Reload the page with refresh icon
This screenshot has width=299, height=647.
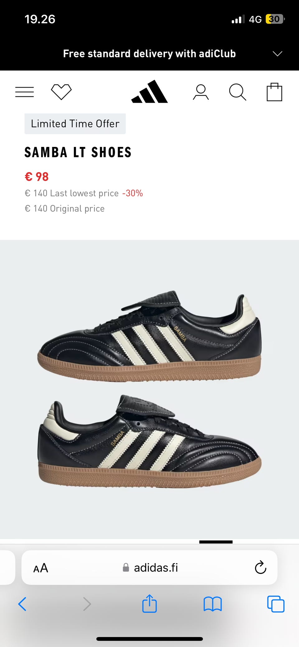pyautogui.click(x=260, y=567)
